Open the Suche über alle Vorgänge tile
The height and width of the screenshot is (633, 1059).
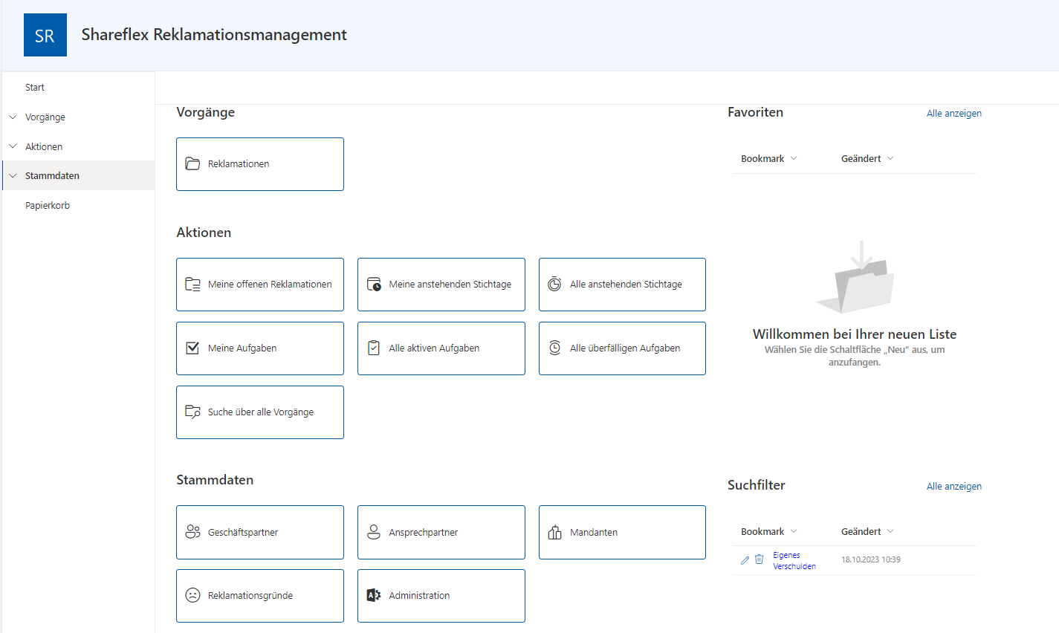click(x=260, y=412)
